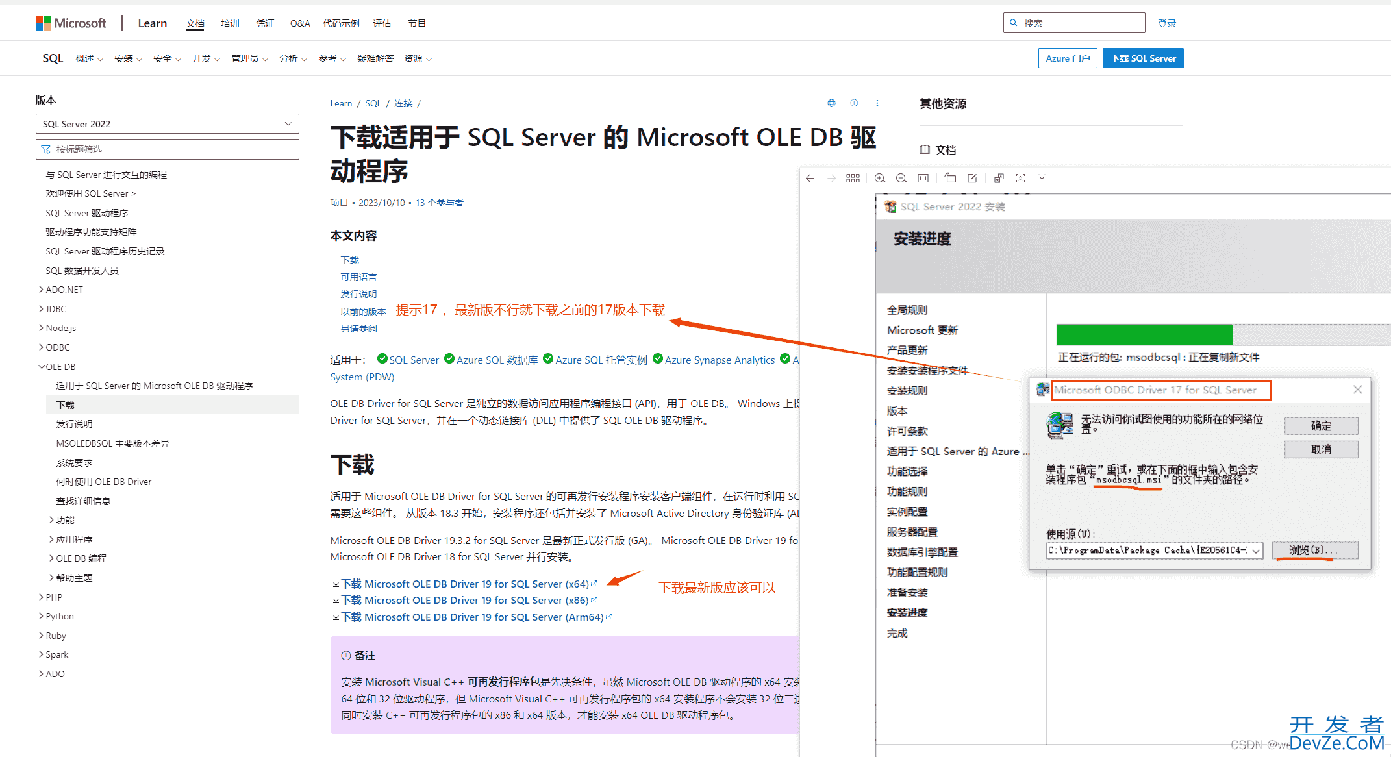
Task: Open the 培训 tab in the header
Action: point(230,24)
